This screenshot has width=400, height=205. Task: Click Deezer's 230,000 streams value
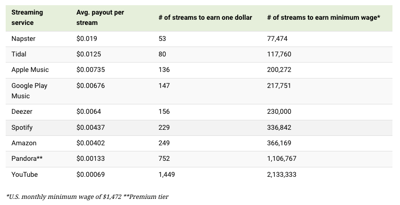pos(279,111)
